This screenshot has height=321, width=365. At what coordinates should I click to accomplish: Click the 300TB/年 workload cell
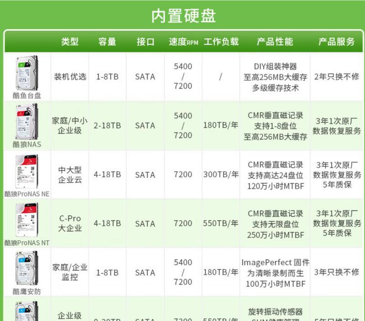[x=221, y=174]
